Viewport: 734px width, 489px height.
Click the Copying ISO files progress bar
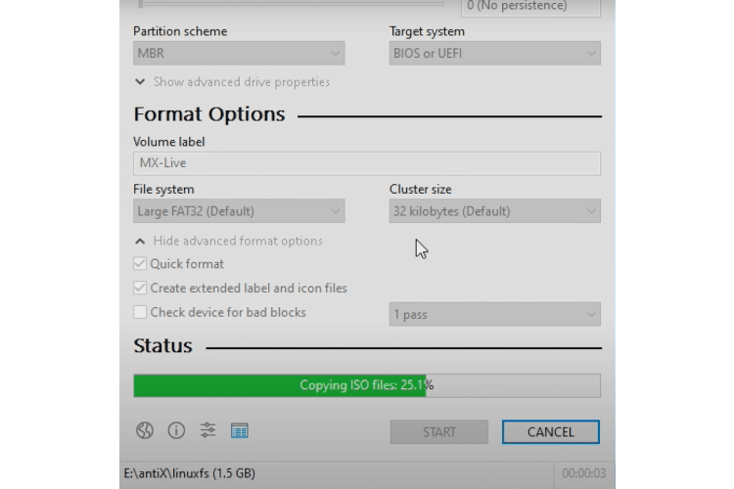click(367, 385)
